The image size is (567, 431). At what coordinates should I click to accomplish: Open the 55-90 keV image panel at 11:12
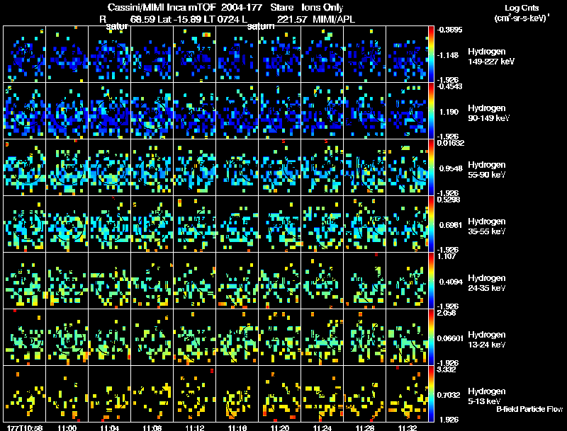(194, 168)
